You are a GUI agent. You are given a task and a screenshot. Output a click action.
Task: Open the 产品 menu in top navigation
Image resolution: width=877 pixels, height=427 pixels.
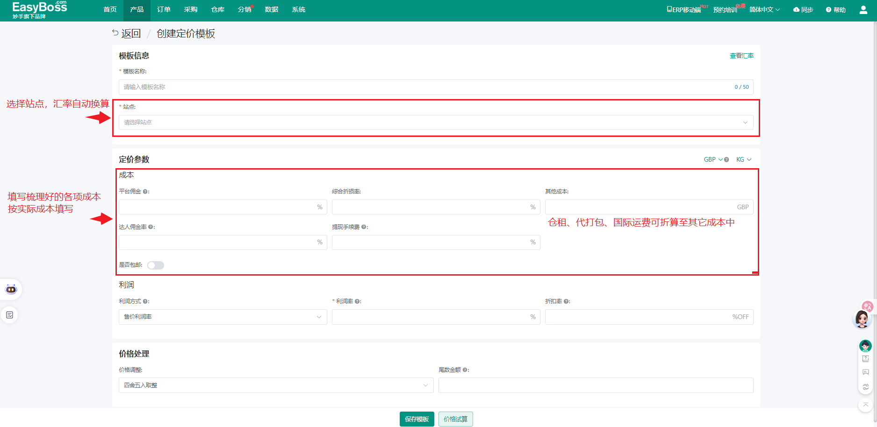pyautogui.click(x=137, y=10)
